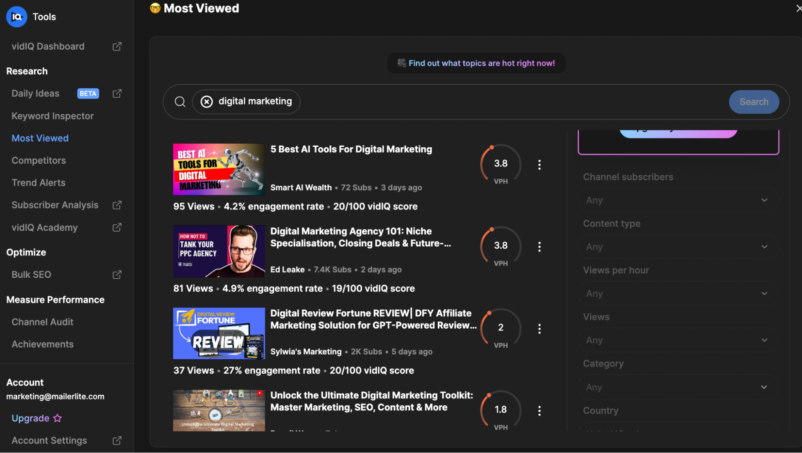Open vidIQ Academy
This screenshot has width=802, height=453.
[x=45, y=228]
